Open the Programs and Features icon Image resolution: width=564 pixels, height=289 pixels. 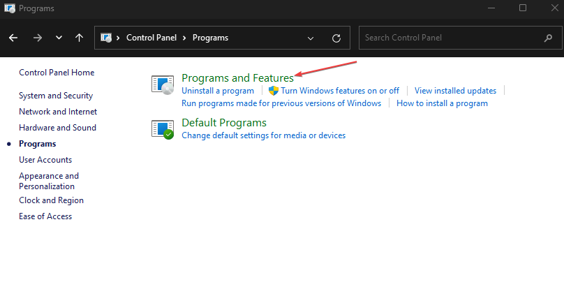(163, 85)
